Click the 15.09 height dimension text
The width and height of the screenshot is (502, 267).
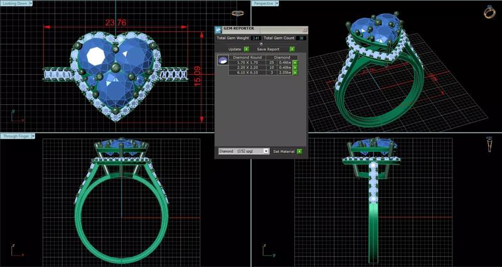[198, 76]
